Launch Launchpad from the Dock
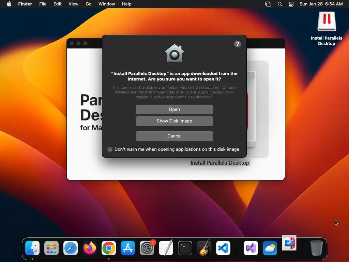The width and height of the screenshot is (349, 262). (x=51, y=248)
